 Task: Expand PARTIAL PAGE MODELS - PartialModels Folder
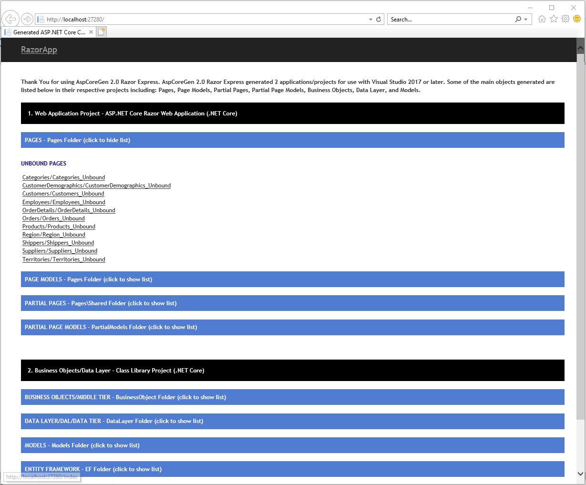293,327
